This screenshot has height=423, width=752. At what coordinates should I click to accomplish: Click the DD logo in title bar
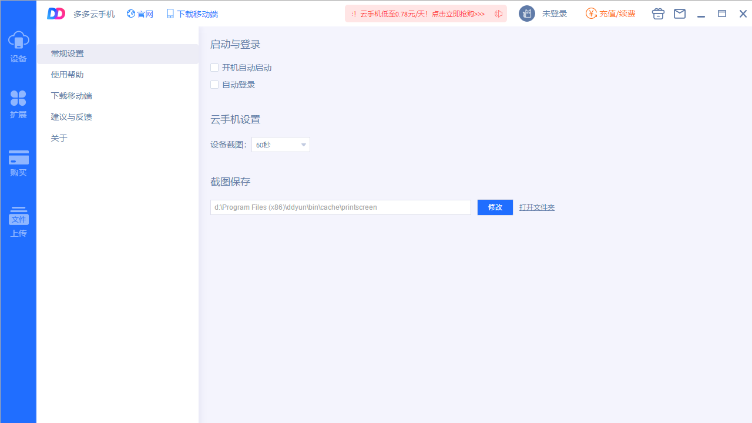(x=56, y=14)
